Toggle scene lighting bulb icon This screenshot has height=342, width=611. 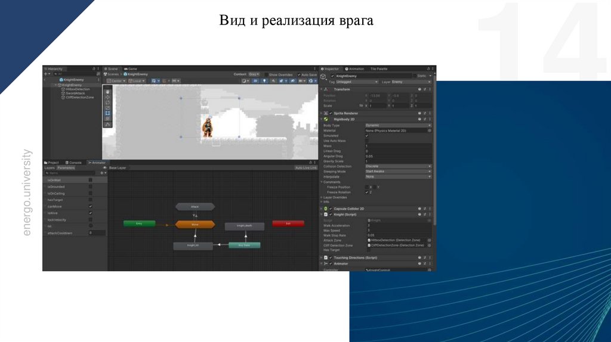coord(264,81)
